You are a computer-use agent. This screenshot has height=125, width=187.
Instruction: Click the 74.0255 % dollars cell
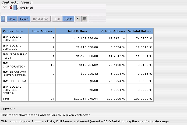(x=140, y=38)
